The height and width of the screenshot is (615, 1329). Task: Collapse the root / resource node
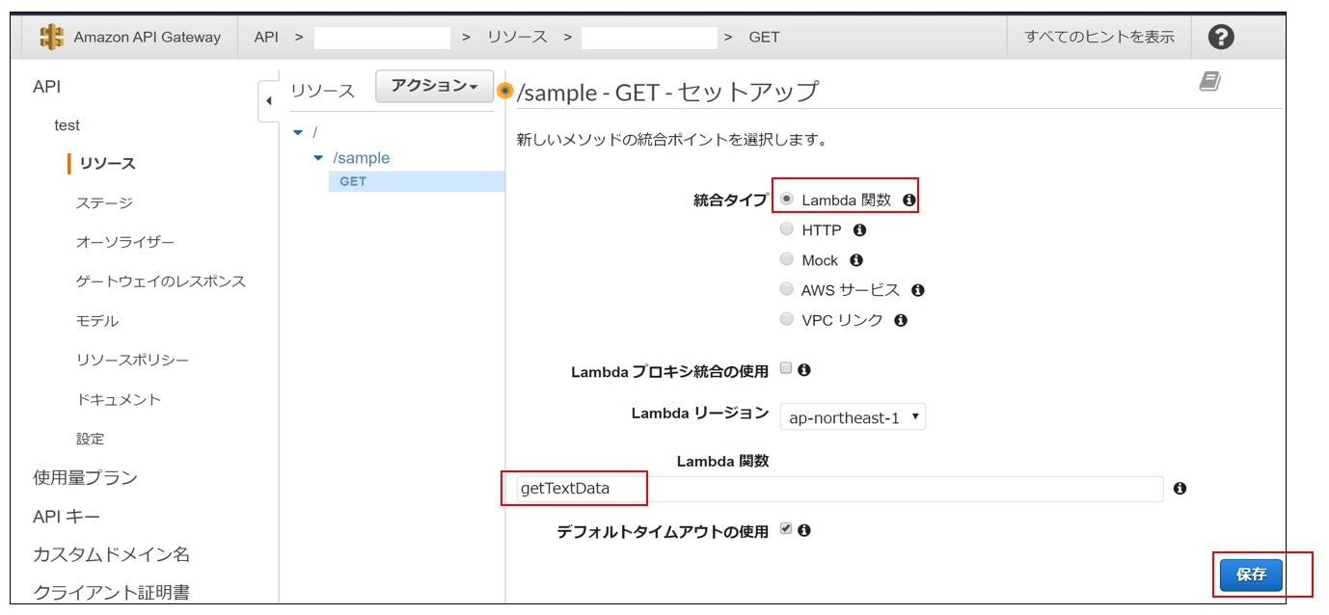coord(298,132)
